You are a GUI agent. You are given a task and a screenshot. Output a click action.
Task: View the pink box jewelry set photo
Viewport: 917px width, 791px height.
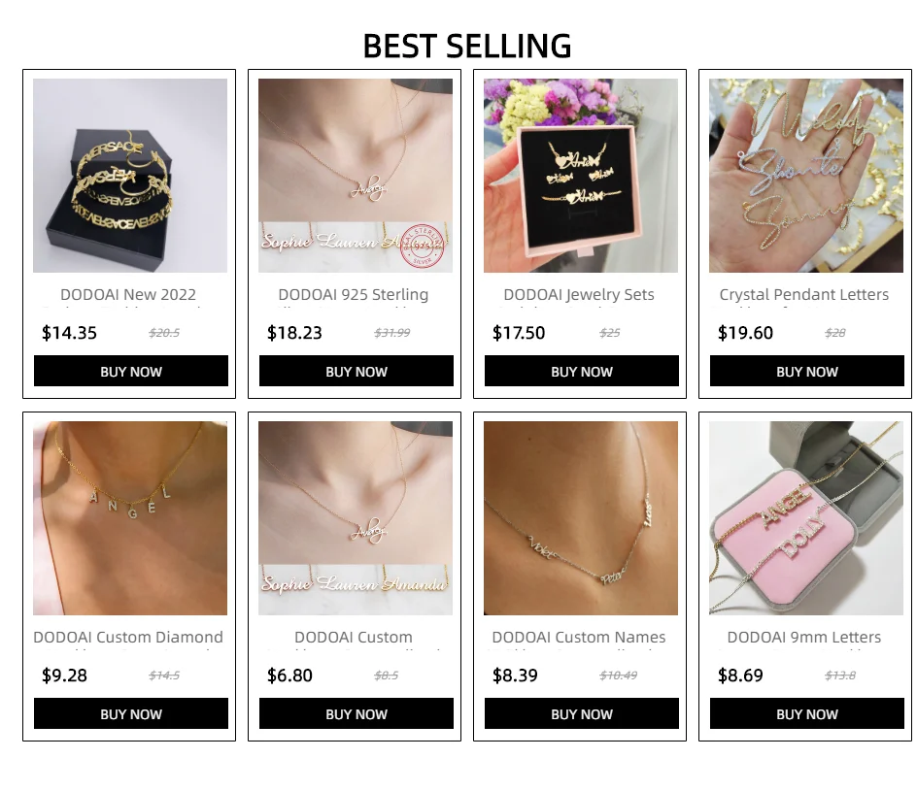point(581,176)
